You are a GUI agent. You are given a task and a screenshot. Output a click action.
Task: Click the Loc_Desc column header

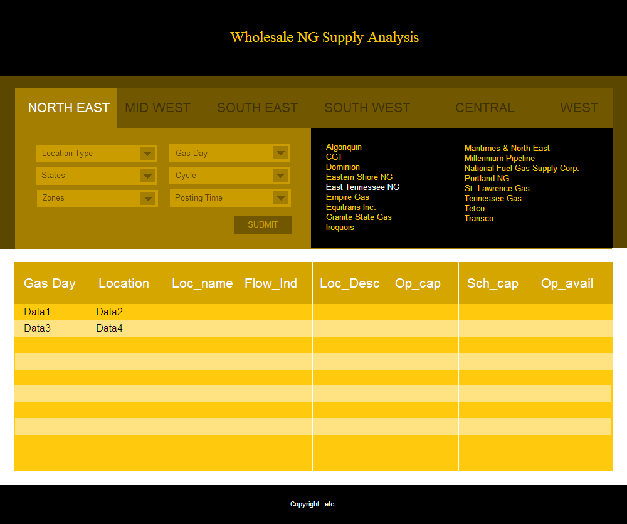tap(350, 283)
